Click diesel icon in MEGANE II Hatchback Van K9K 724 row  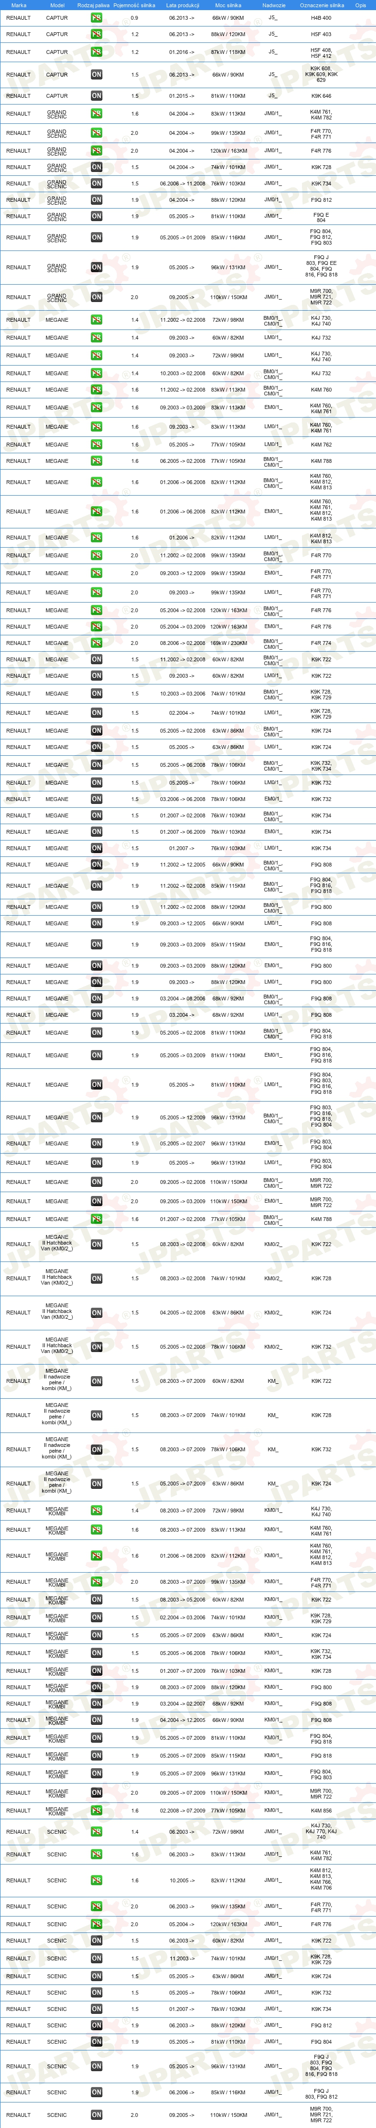[97, 1313]
